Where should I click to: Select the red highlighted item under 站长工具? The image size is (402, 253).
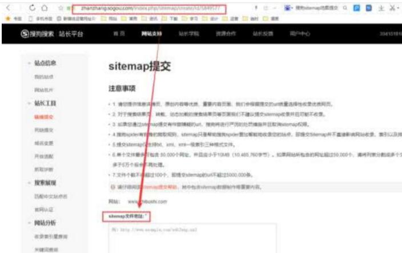click(44, 117)
